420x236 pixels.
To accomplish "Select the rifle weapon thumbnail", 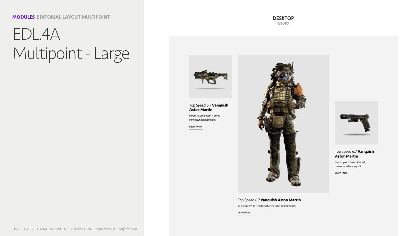I will (x=211, y=77).
